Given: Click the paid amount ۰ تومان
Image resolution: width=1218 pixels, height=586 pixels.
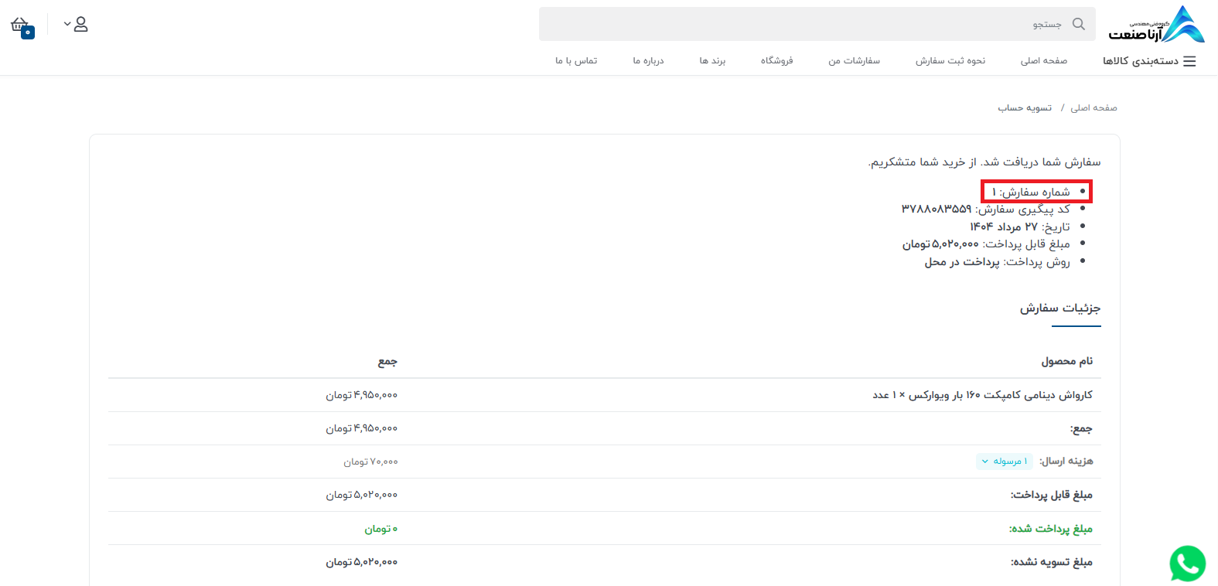Looking at the screenshot, I should [x=381, y=529].
